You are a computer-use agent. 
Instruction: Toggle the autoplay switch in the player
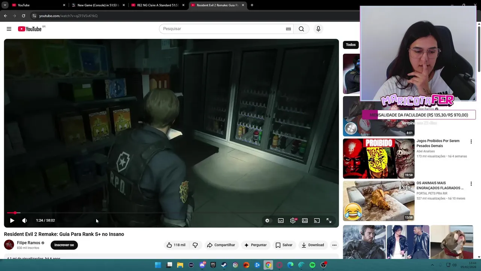click(267, 221)
